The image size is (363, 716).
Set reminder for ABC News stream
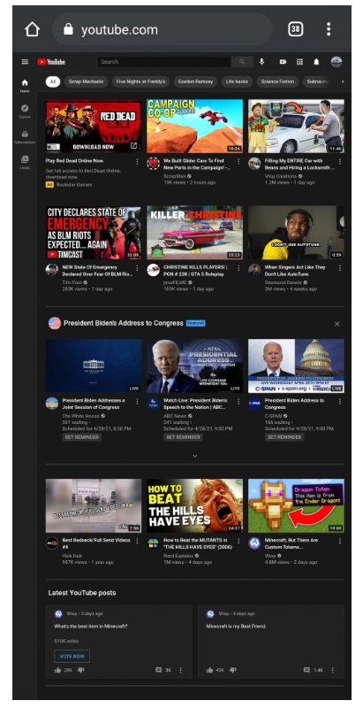(x=183, y=437)
